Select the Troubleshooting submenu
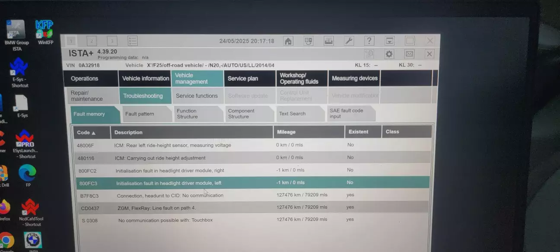 (145, 96)
